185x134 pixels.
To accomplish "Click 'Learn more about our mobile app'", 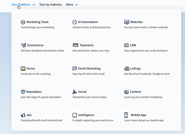I will [144, 120].
